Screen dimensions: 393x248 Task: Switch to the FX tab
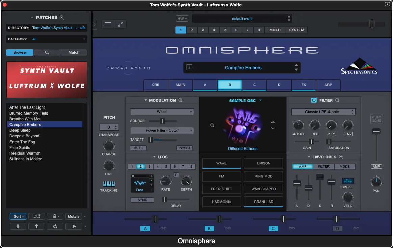pos(304,85)
